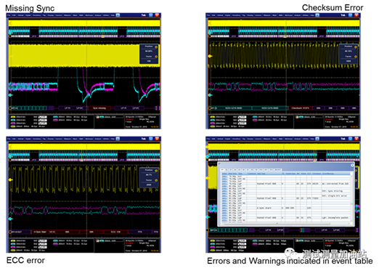
Task: Close the event table overlay window
Action: (x=352, y=165)
